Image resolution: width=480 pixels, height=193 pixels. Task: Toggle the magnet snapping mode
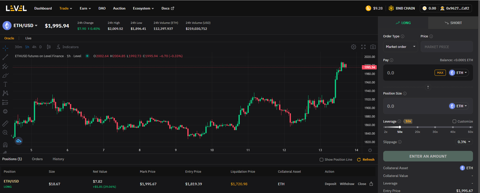[x=5, y=145]
